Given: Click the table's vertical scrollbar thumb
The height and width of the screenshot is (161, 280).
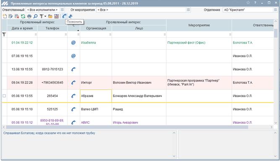Looking at the screenshot, I should pyautogui.click(x=276, y=33).
